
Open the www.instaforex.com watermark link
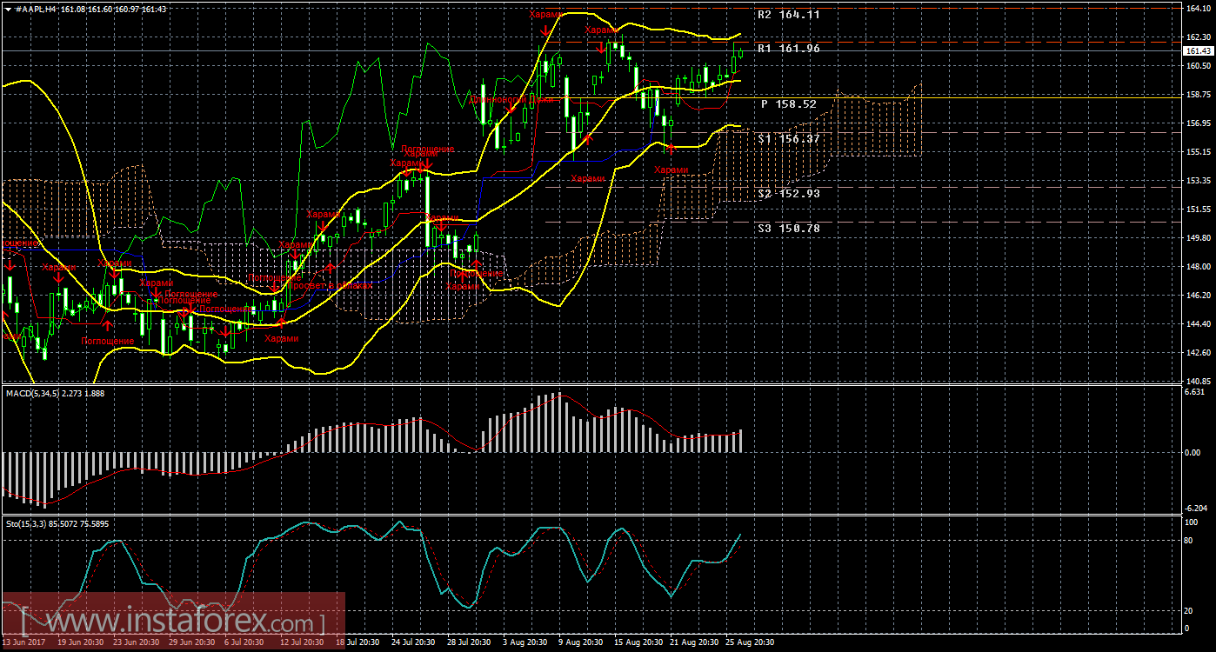pyautogui.click(x=172, y=622)
